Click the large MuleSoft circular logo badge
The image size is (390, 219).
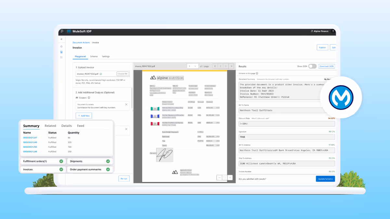point(341,98)
